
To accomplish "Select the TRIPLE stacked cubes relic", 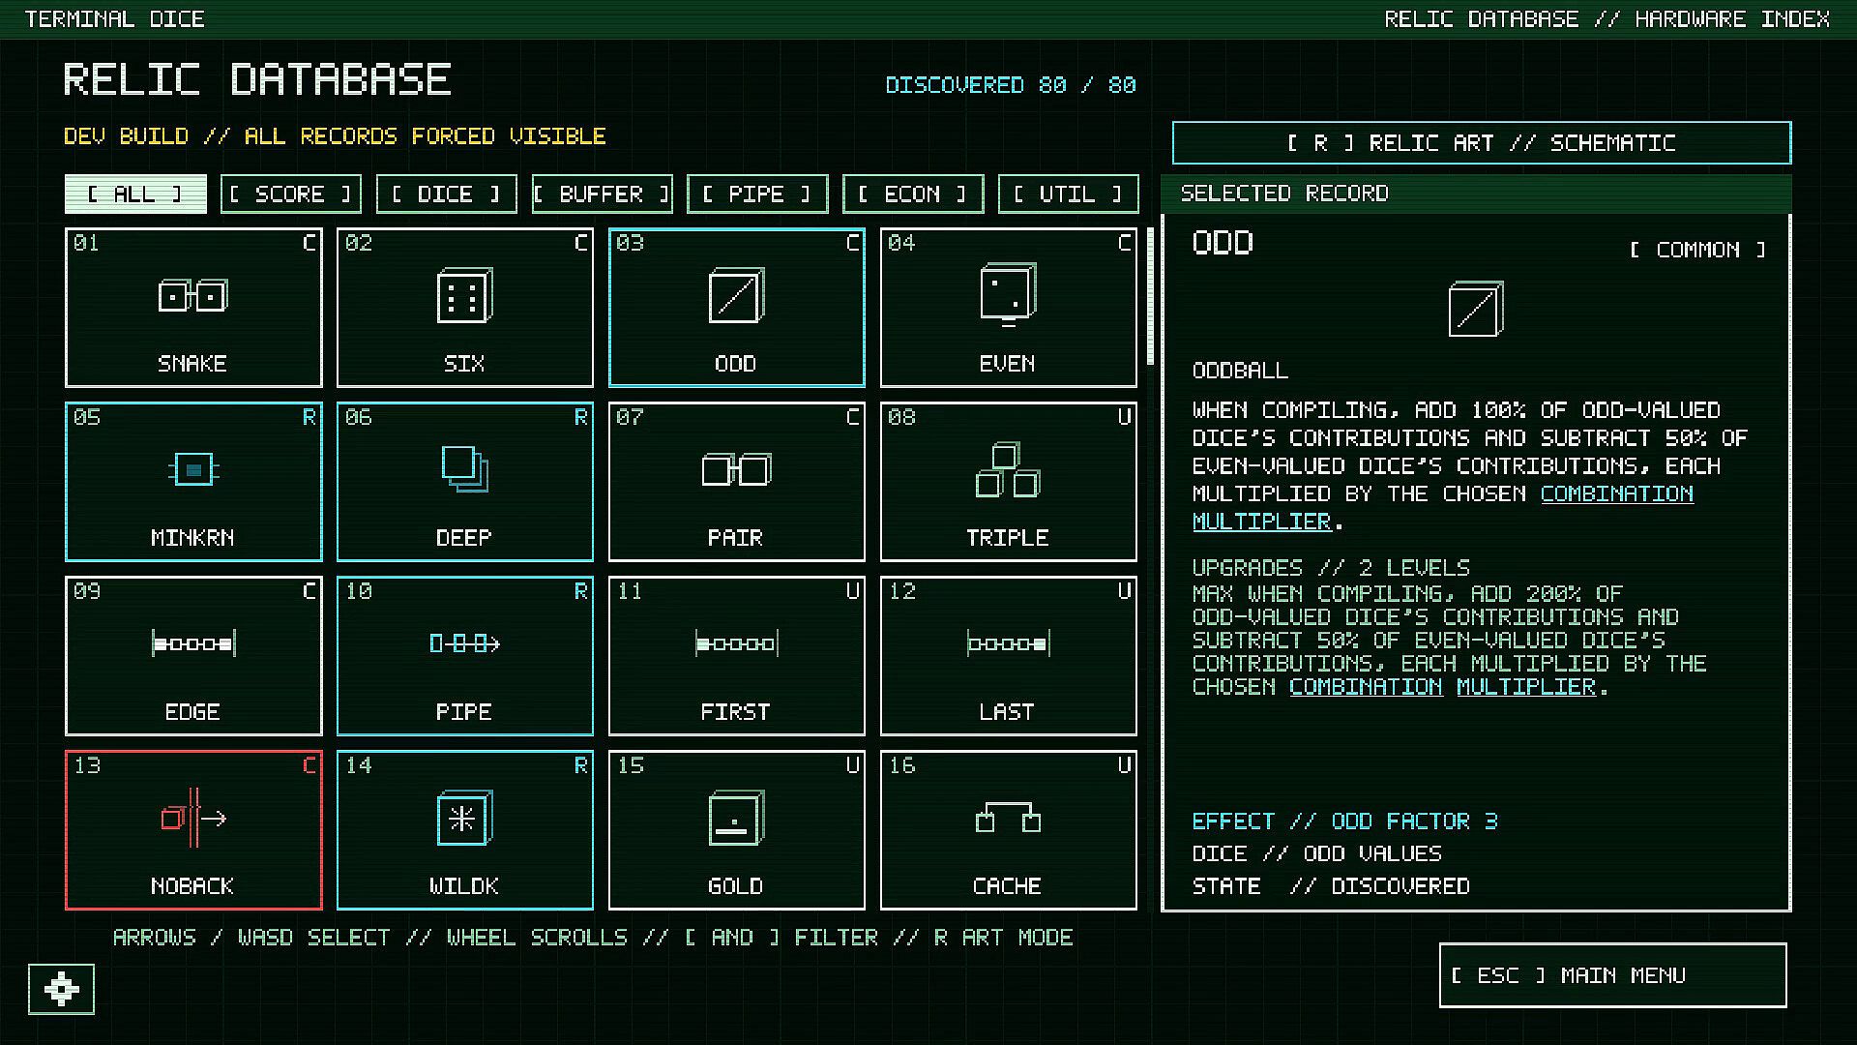I will coord(1008,470).
